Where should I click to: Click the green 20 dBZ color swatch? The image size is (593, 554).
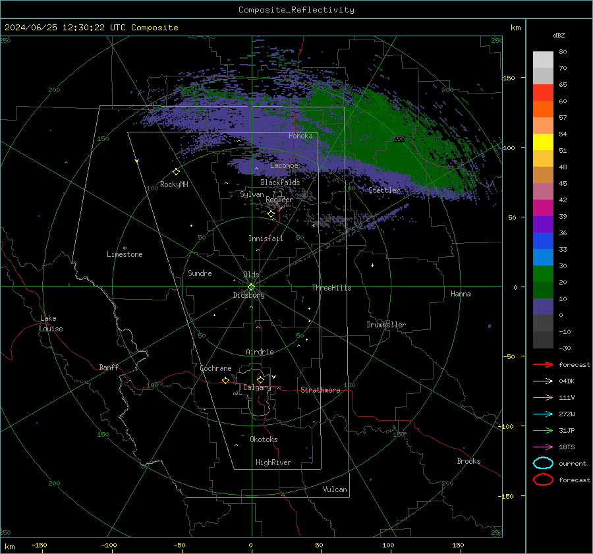(x=543, y=274)
